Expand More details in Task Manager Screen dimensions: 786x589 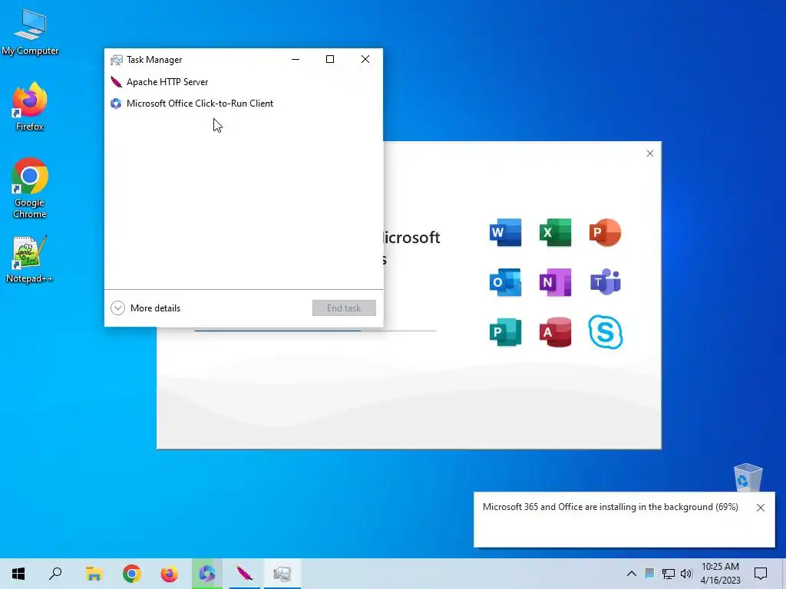(x=146, y=308)
